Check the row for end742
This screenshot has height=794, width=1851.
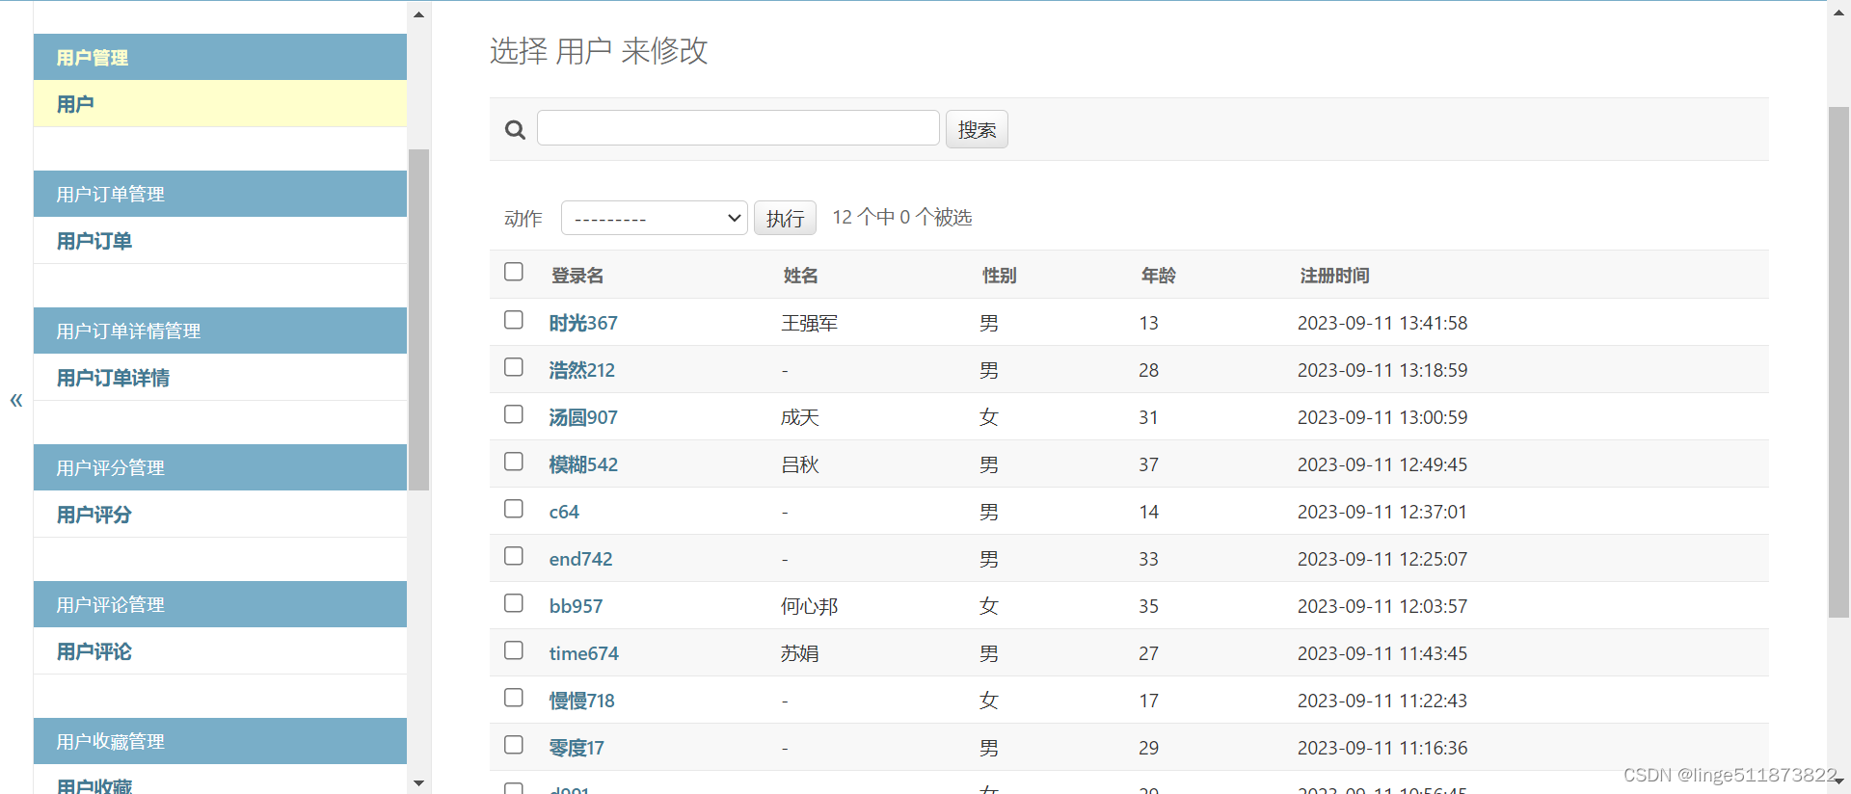[514, 555]
